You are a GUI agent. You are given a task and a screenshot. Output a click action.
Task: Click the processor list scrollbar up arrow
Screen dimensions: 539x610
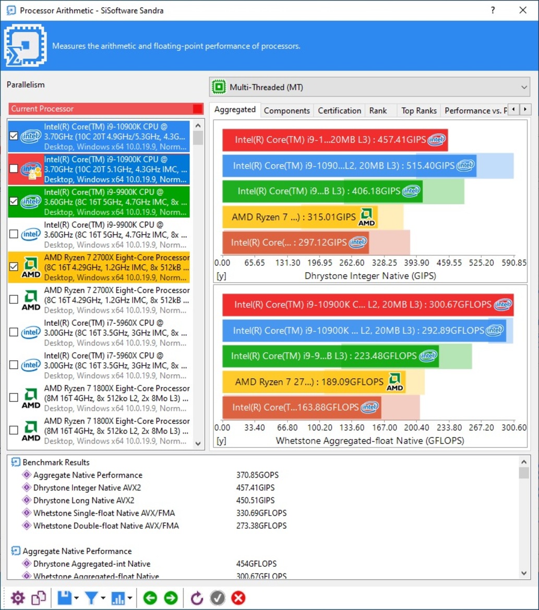198,126
